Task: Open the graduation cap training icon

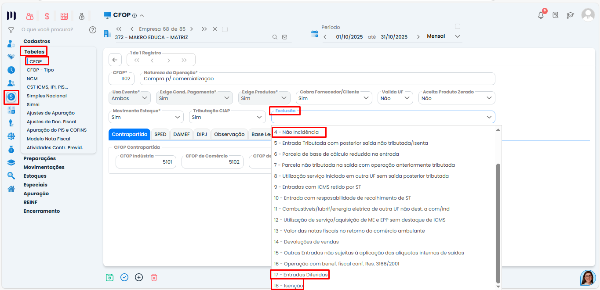Action: (570, 15)
